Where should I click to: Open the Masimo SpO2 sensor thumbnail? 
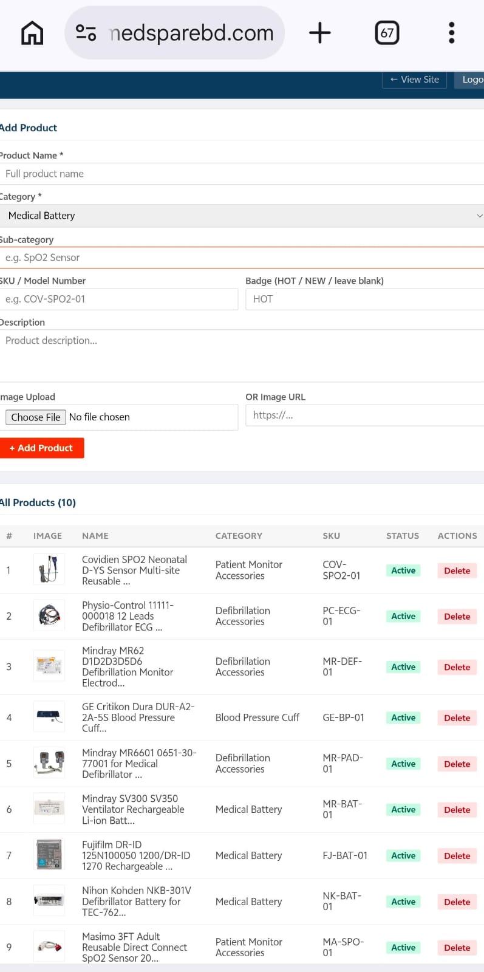[49, 947]
